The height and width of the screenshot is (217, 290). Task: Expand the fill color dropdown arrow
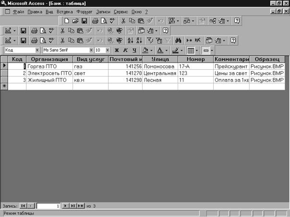pyautogui.click(x=151, y=51)
